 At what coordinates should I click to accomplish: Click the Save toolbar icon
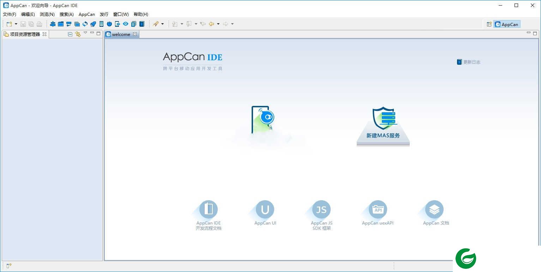tap(23, 24)
